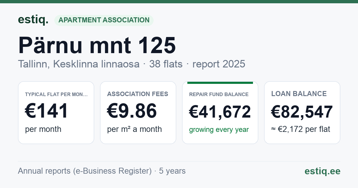Click the €41,672 value
The image size is (358, 188).
pos(220,112)
